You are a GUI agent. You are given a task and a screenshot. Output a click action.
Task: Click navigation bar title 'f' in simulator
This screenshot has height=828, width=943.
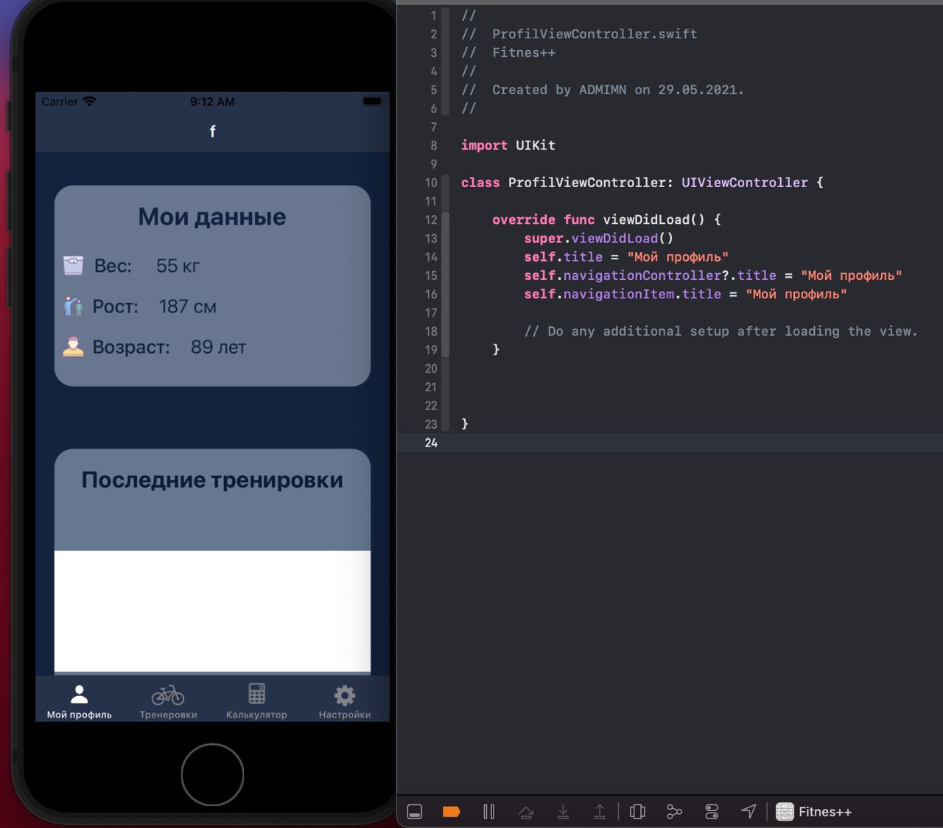click(212, 131)
